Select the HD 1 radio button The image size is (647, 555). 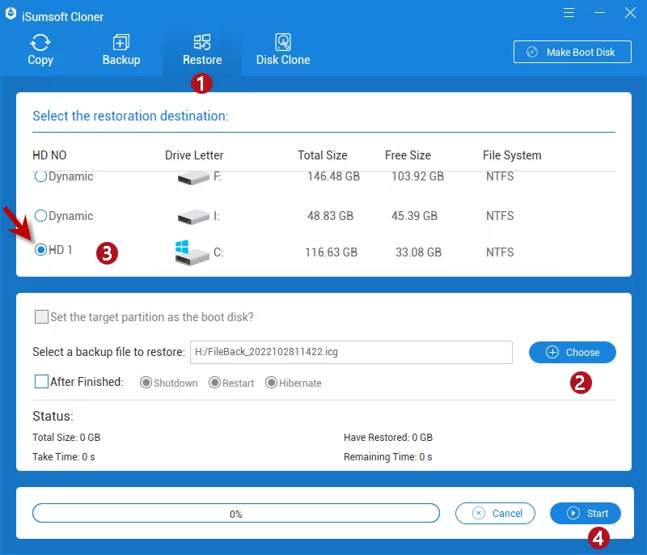[40, 251]
